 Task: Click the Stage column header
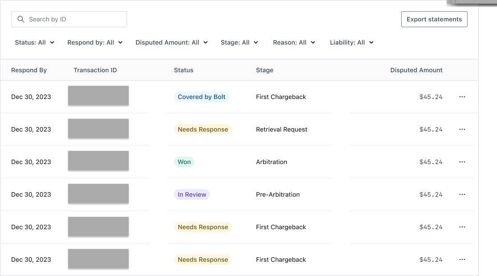click(x=265, y=70)
